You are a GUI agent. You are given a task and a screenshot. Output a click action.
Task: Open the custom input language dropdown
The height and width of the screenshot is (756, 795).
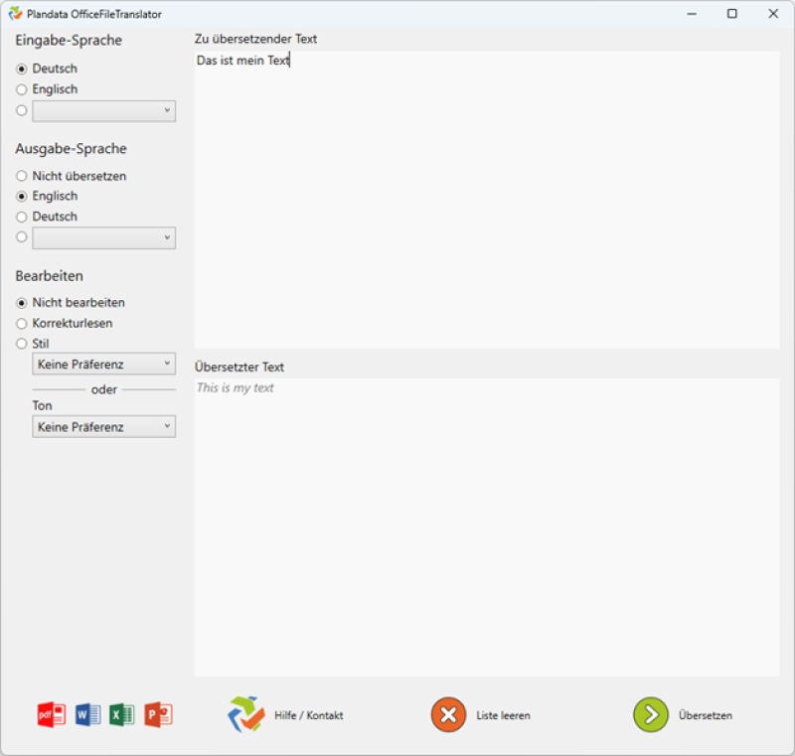(x=103, y=110)
